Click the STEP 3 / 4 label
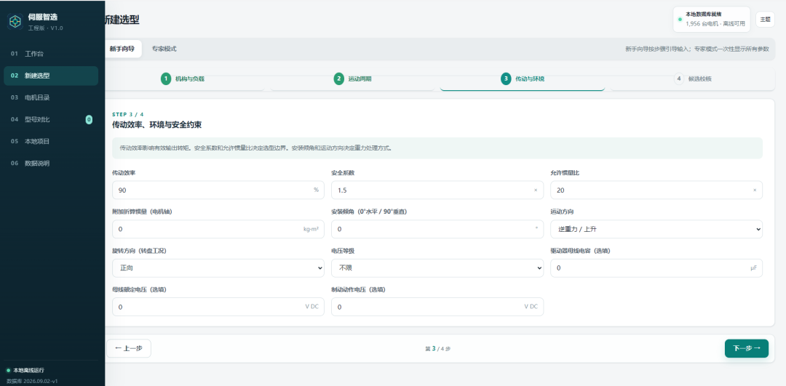The image size is (786, 386). coord(128,115)
